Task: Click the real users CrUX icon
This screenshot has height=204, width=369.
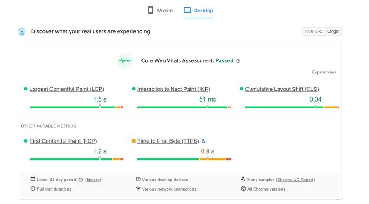Action: 22,31
